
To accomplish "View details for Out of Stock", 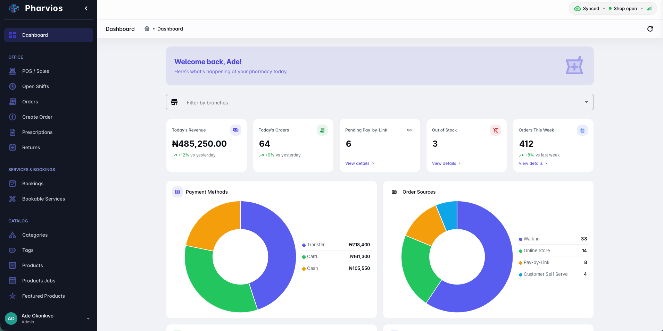I will (446, 163).
